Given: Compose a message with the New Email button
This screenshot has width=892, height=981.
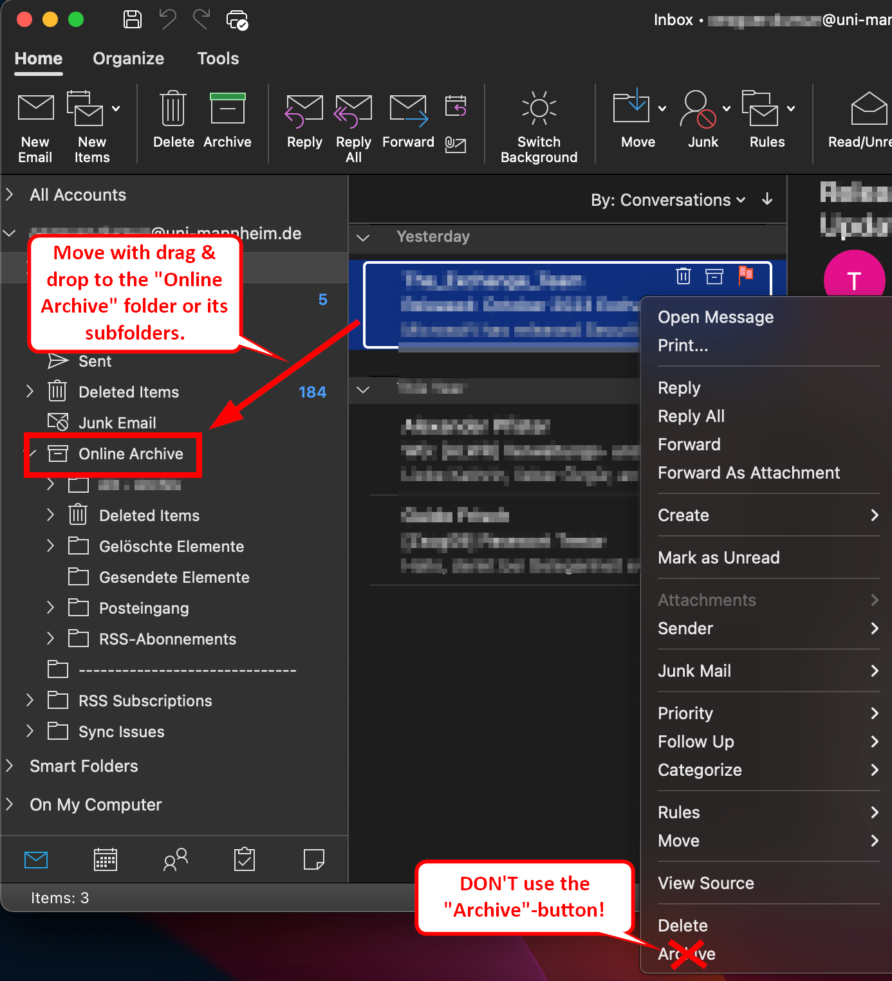Looking at the screenshot, I should click(35, 127).
